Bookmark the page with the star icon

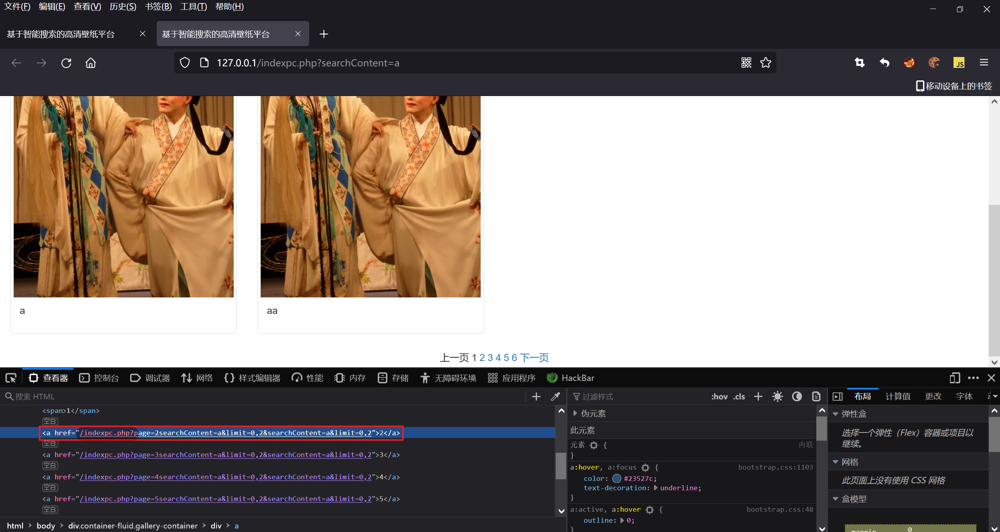click(x=766, y=63)
